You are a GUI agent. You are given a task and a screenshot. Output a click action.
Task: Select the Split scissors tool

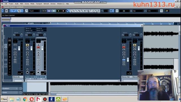pyautogui.click(x=74, y=11)
